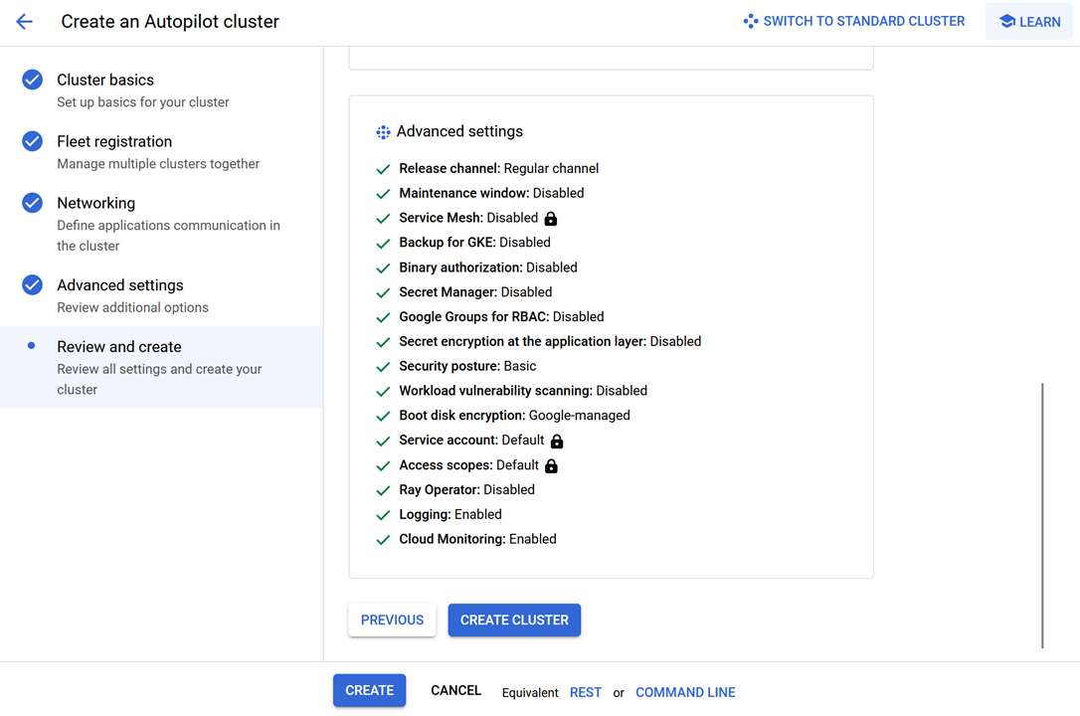Click the Advanced settings step checkmark icon
The height and width of the screenshot is (716, 1080).
tap(33, 285)
